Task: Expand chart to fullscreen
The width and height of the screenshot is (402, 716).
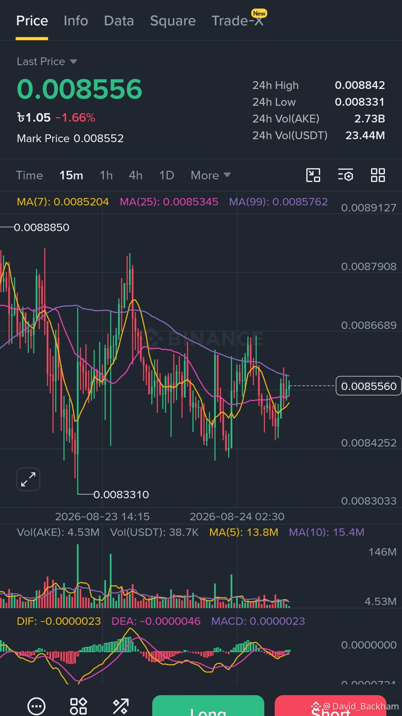Action: click(x=28, y=479)
